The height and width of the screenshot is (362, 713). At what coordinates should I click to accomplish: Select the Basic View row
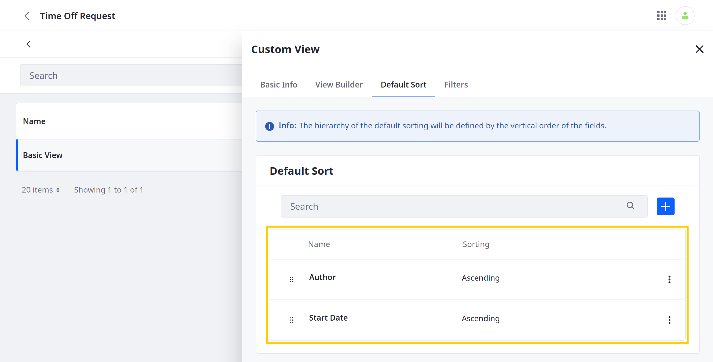click(129, 155)
